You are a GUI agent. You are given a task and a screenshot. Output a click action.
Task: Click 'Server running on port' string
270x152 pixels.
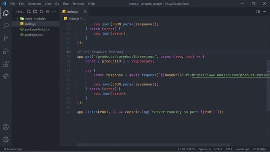(175, 112)
